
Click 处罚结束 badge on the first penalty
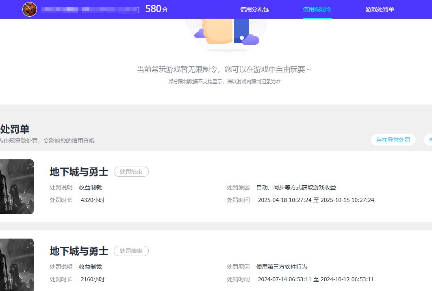pos(131,172)
